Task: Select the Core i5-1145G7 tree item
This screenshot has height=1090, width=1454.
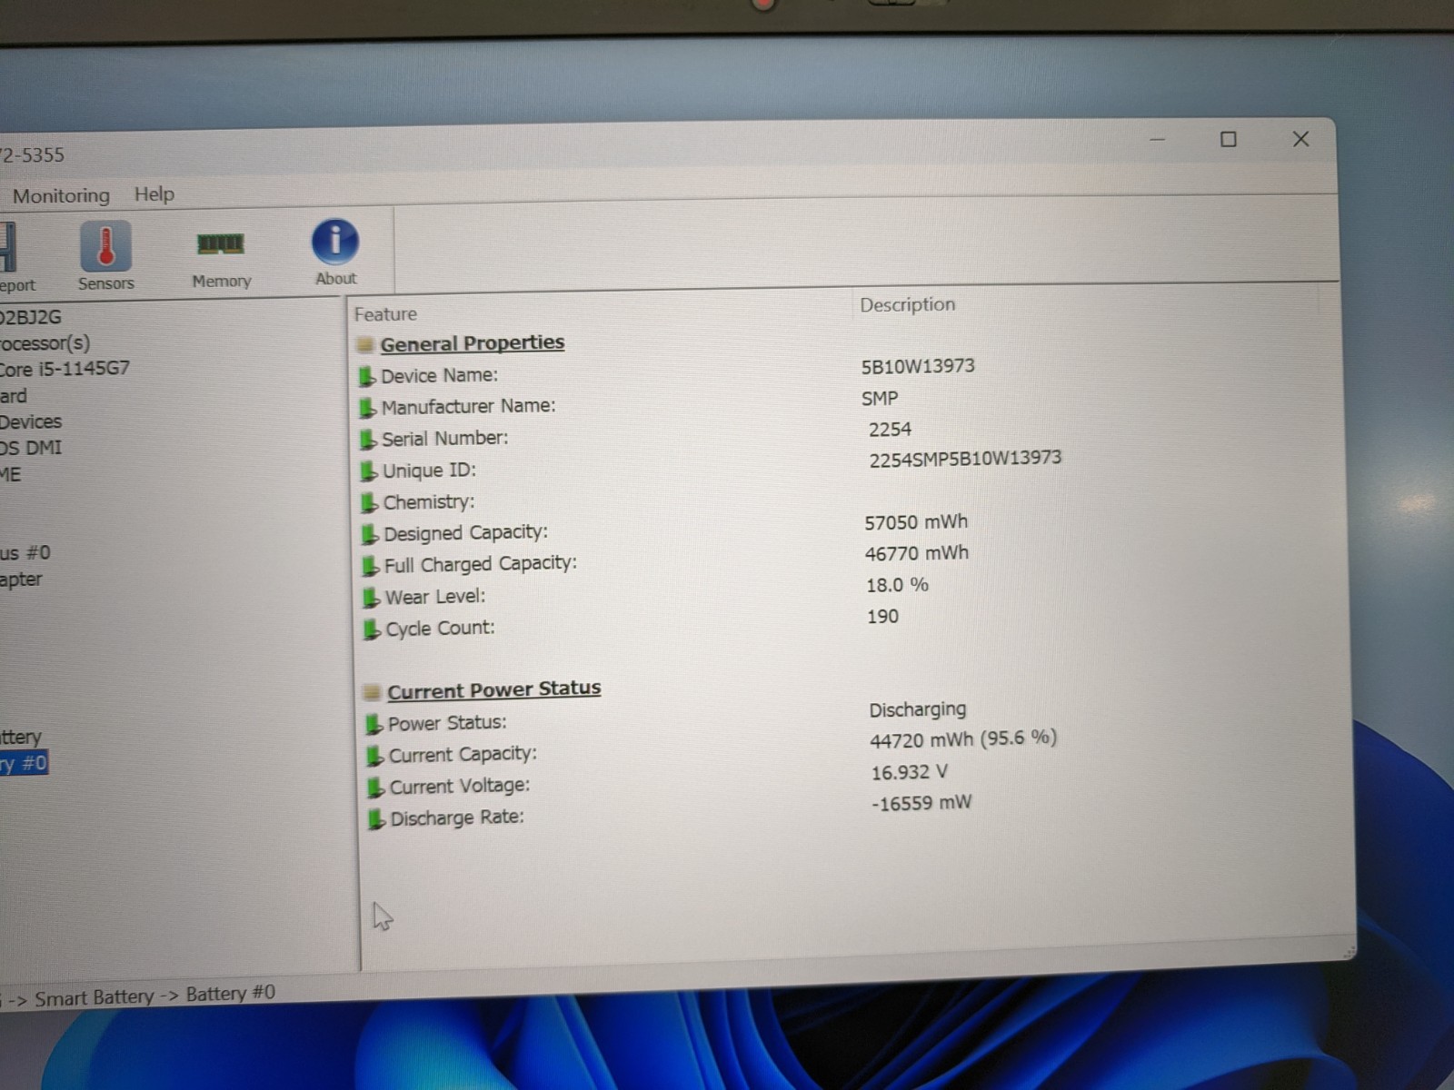Action: 65,369
